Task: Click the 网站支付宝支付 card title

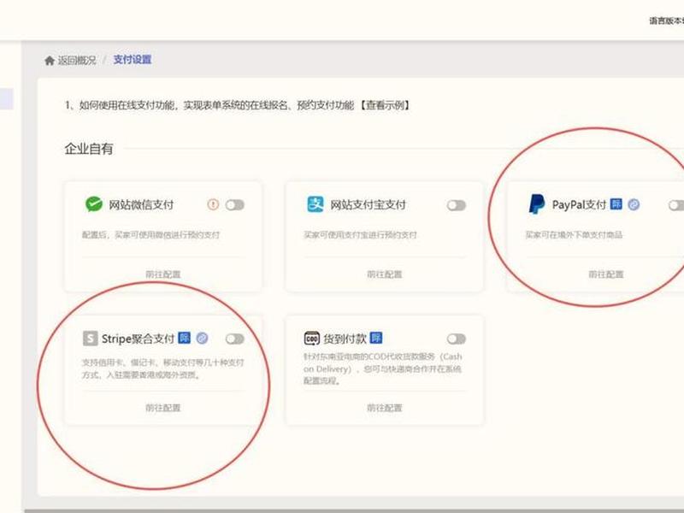Action: point(368,204)
